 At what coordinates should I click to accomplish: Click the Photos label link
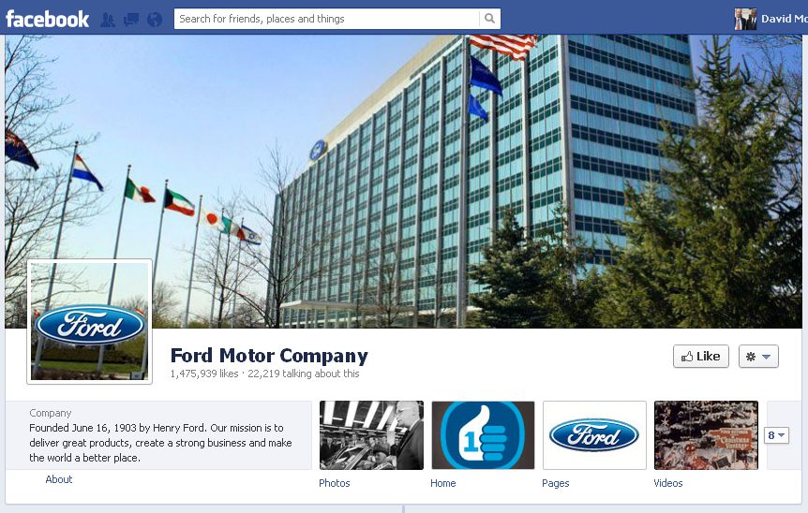click(x=335, y=483)
